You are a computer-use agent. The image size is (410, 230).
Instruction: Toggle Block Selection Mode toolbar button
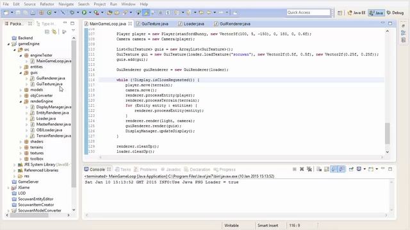[x=161, y=13]
